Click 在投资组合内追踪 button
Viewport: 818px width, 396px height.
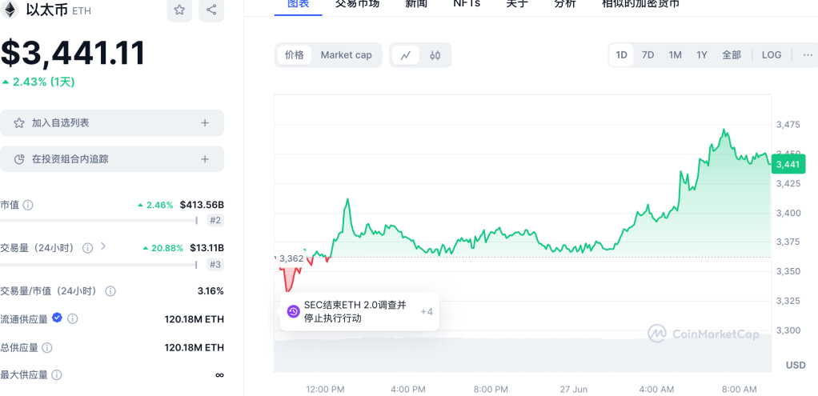[111, 159]
